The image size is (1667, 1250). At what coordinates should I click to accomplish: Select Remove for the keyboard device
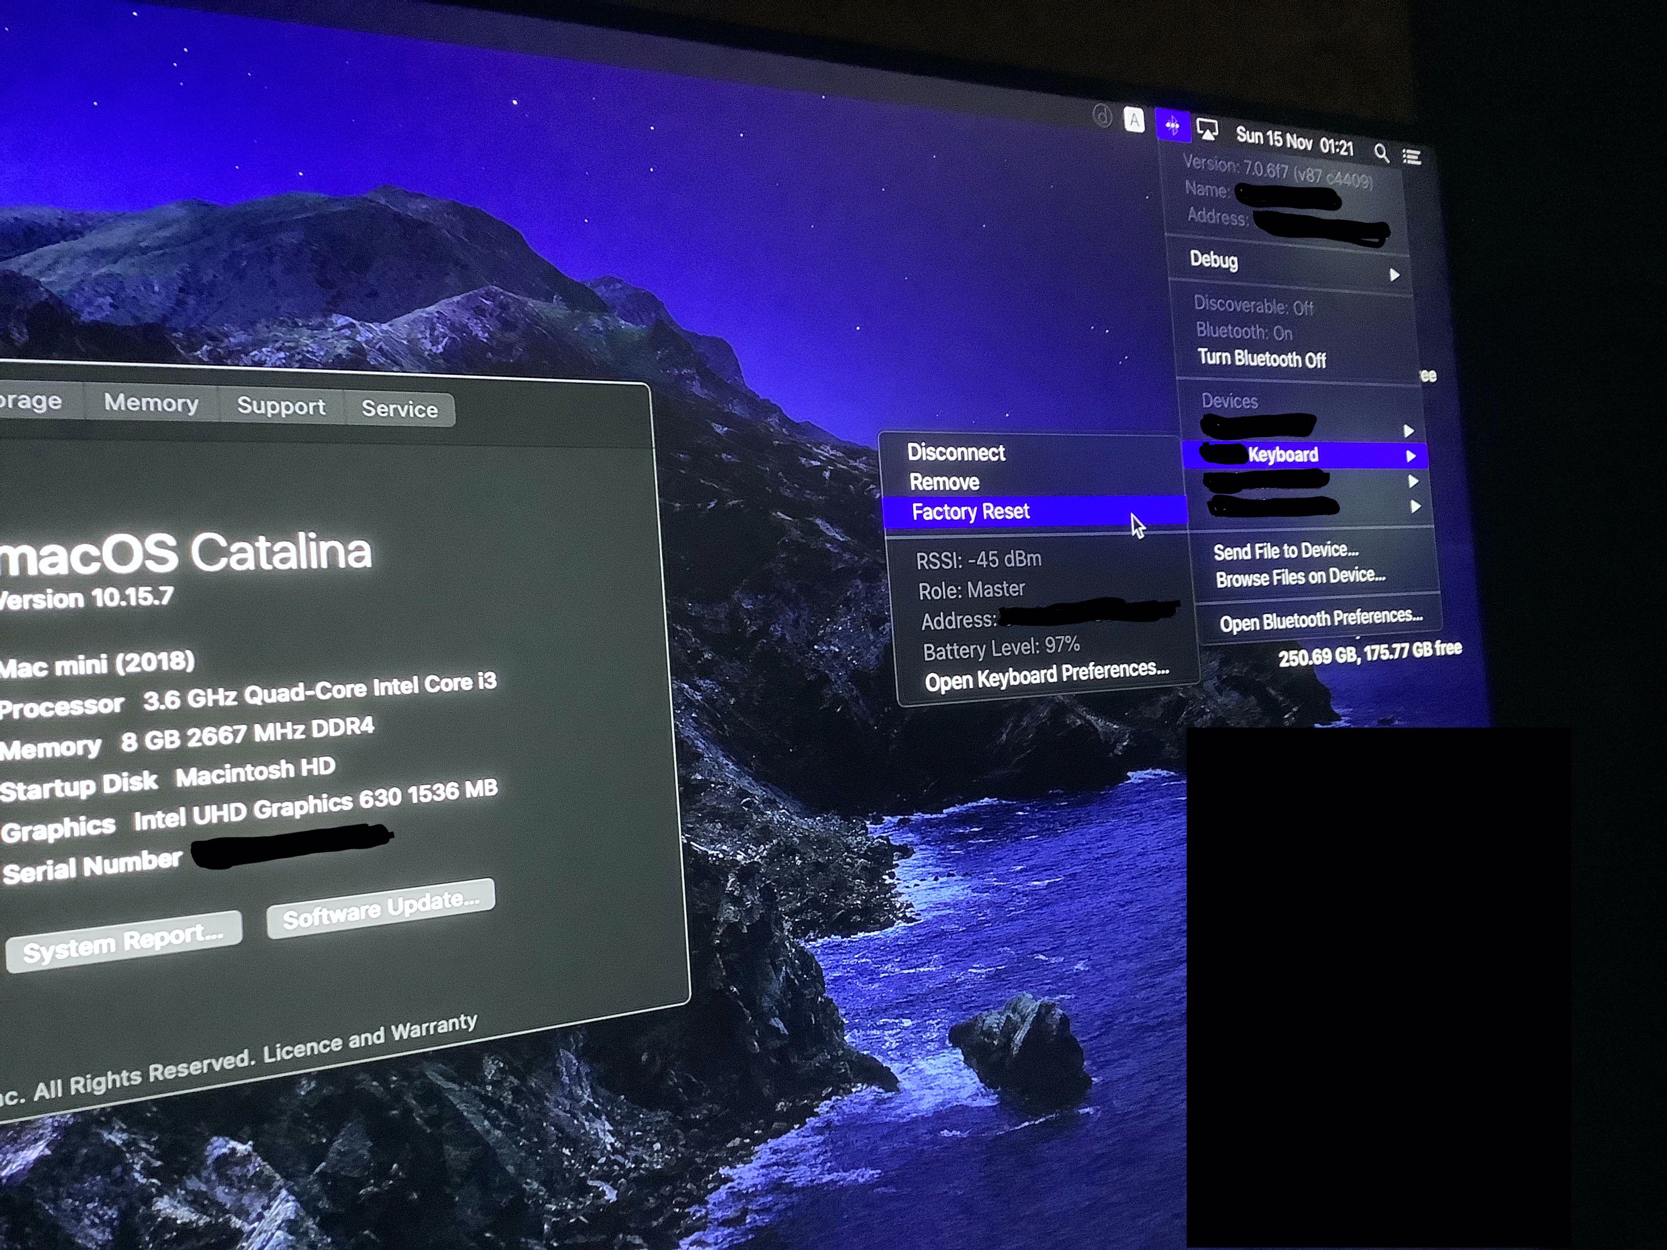pyautogui.click(x=944, y=482)
